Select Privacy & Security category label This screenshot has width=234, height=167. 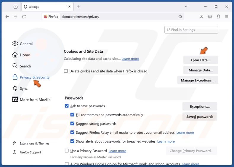[x=35, y=77]
